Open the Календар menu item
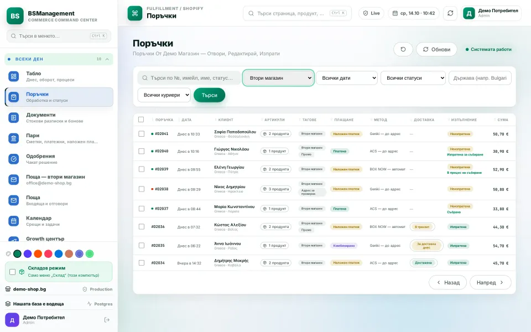The width and height of the screenshot is (531, 332). 59,221
